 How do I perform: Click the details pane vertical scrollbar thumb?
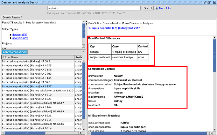click(214, 55)
